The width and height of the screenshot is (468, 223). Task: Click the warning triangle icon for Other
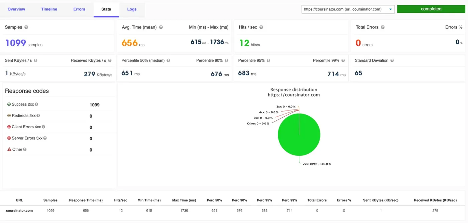(x=9, y=150)
